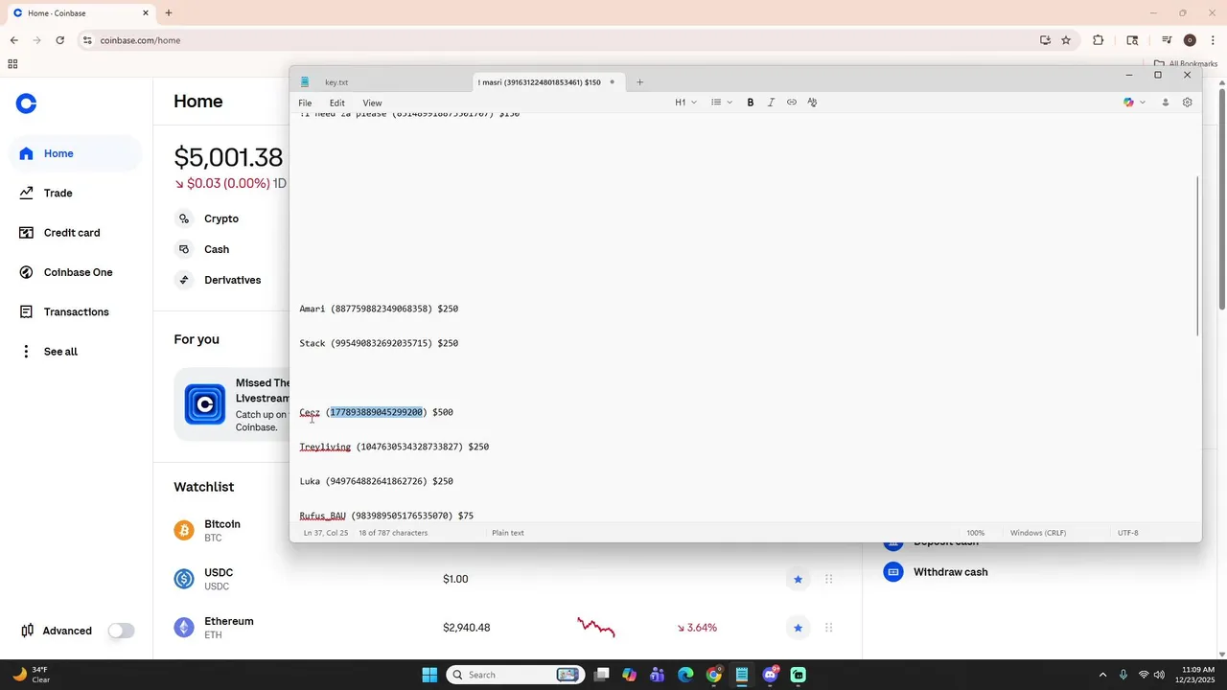Click the UTF-8 encoding status entry
Image resolution: width=1227 pixels, height=690 pixels.
[1128, 533]
